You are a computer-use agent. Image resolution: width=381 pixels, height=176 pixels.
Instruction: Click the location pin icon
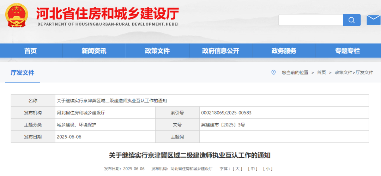273,72
